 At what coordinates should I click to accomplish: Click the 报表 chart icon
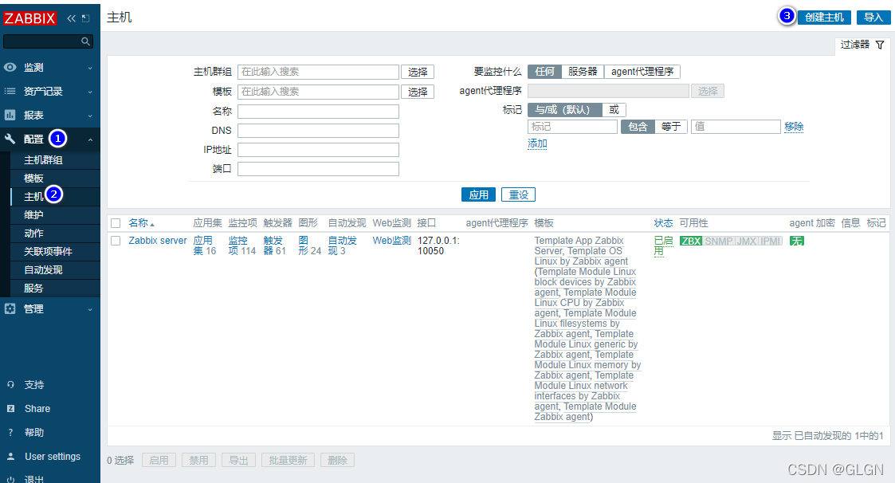10,116
